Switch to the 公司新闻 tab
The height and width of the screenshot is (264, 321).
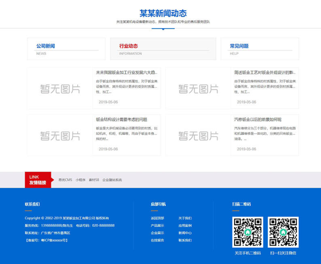46,46
